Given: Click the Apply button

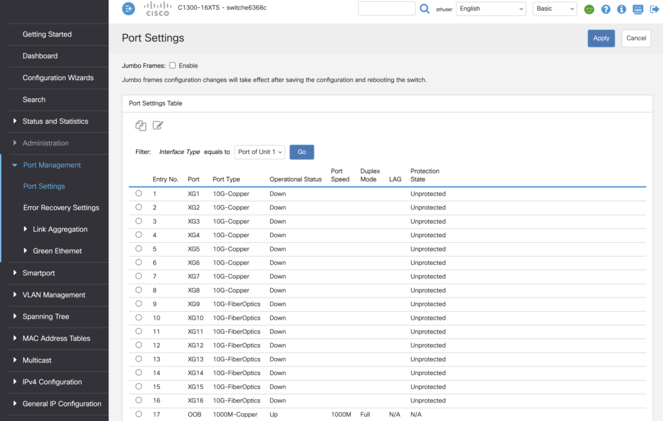Looking at the screenshot, I should (601, 38).
